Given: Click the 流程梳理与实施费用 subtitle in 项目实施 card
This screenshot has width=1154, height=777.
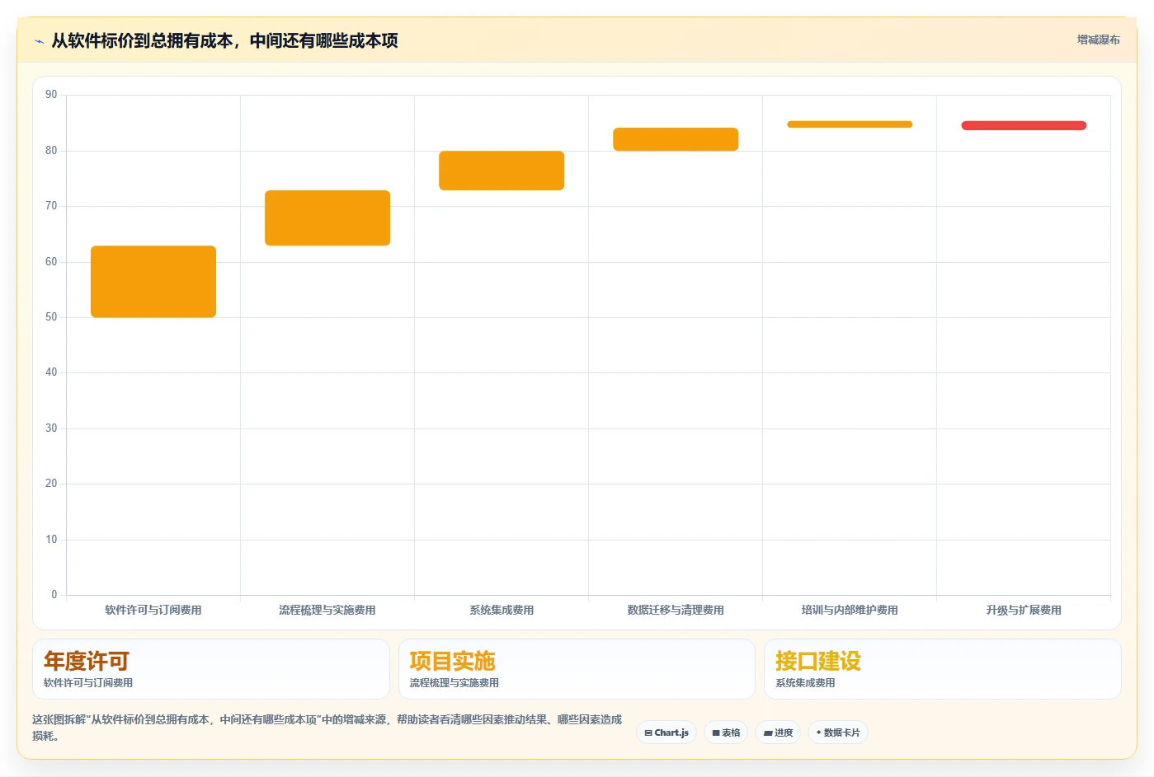Looking at the screenshot, I should [454, 683].
